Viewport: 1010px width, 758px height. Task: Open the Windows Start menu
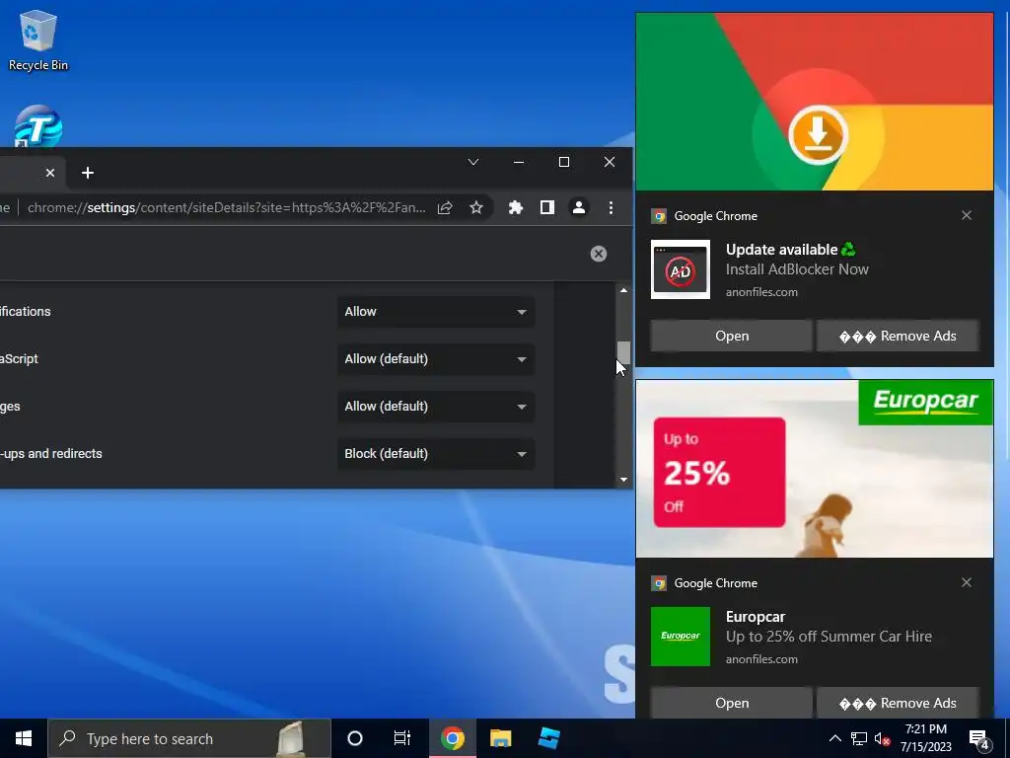pos(24,738)
